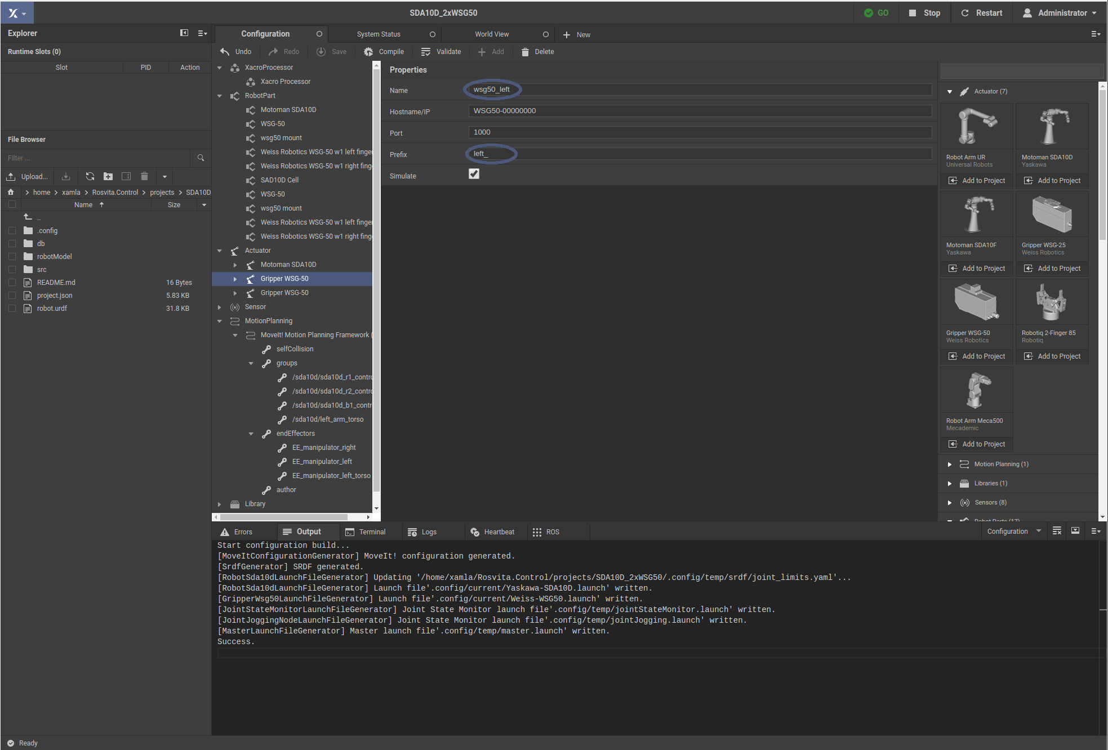The image size is (1108, 750).
Task: Check the project.json file checkbox
Action: click(x=12, y=296)
